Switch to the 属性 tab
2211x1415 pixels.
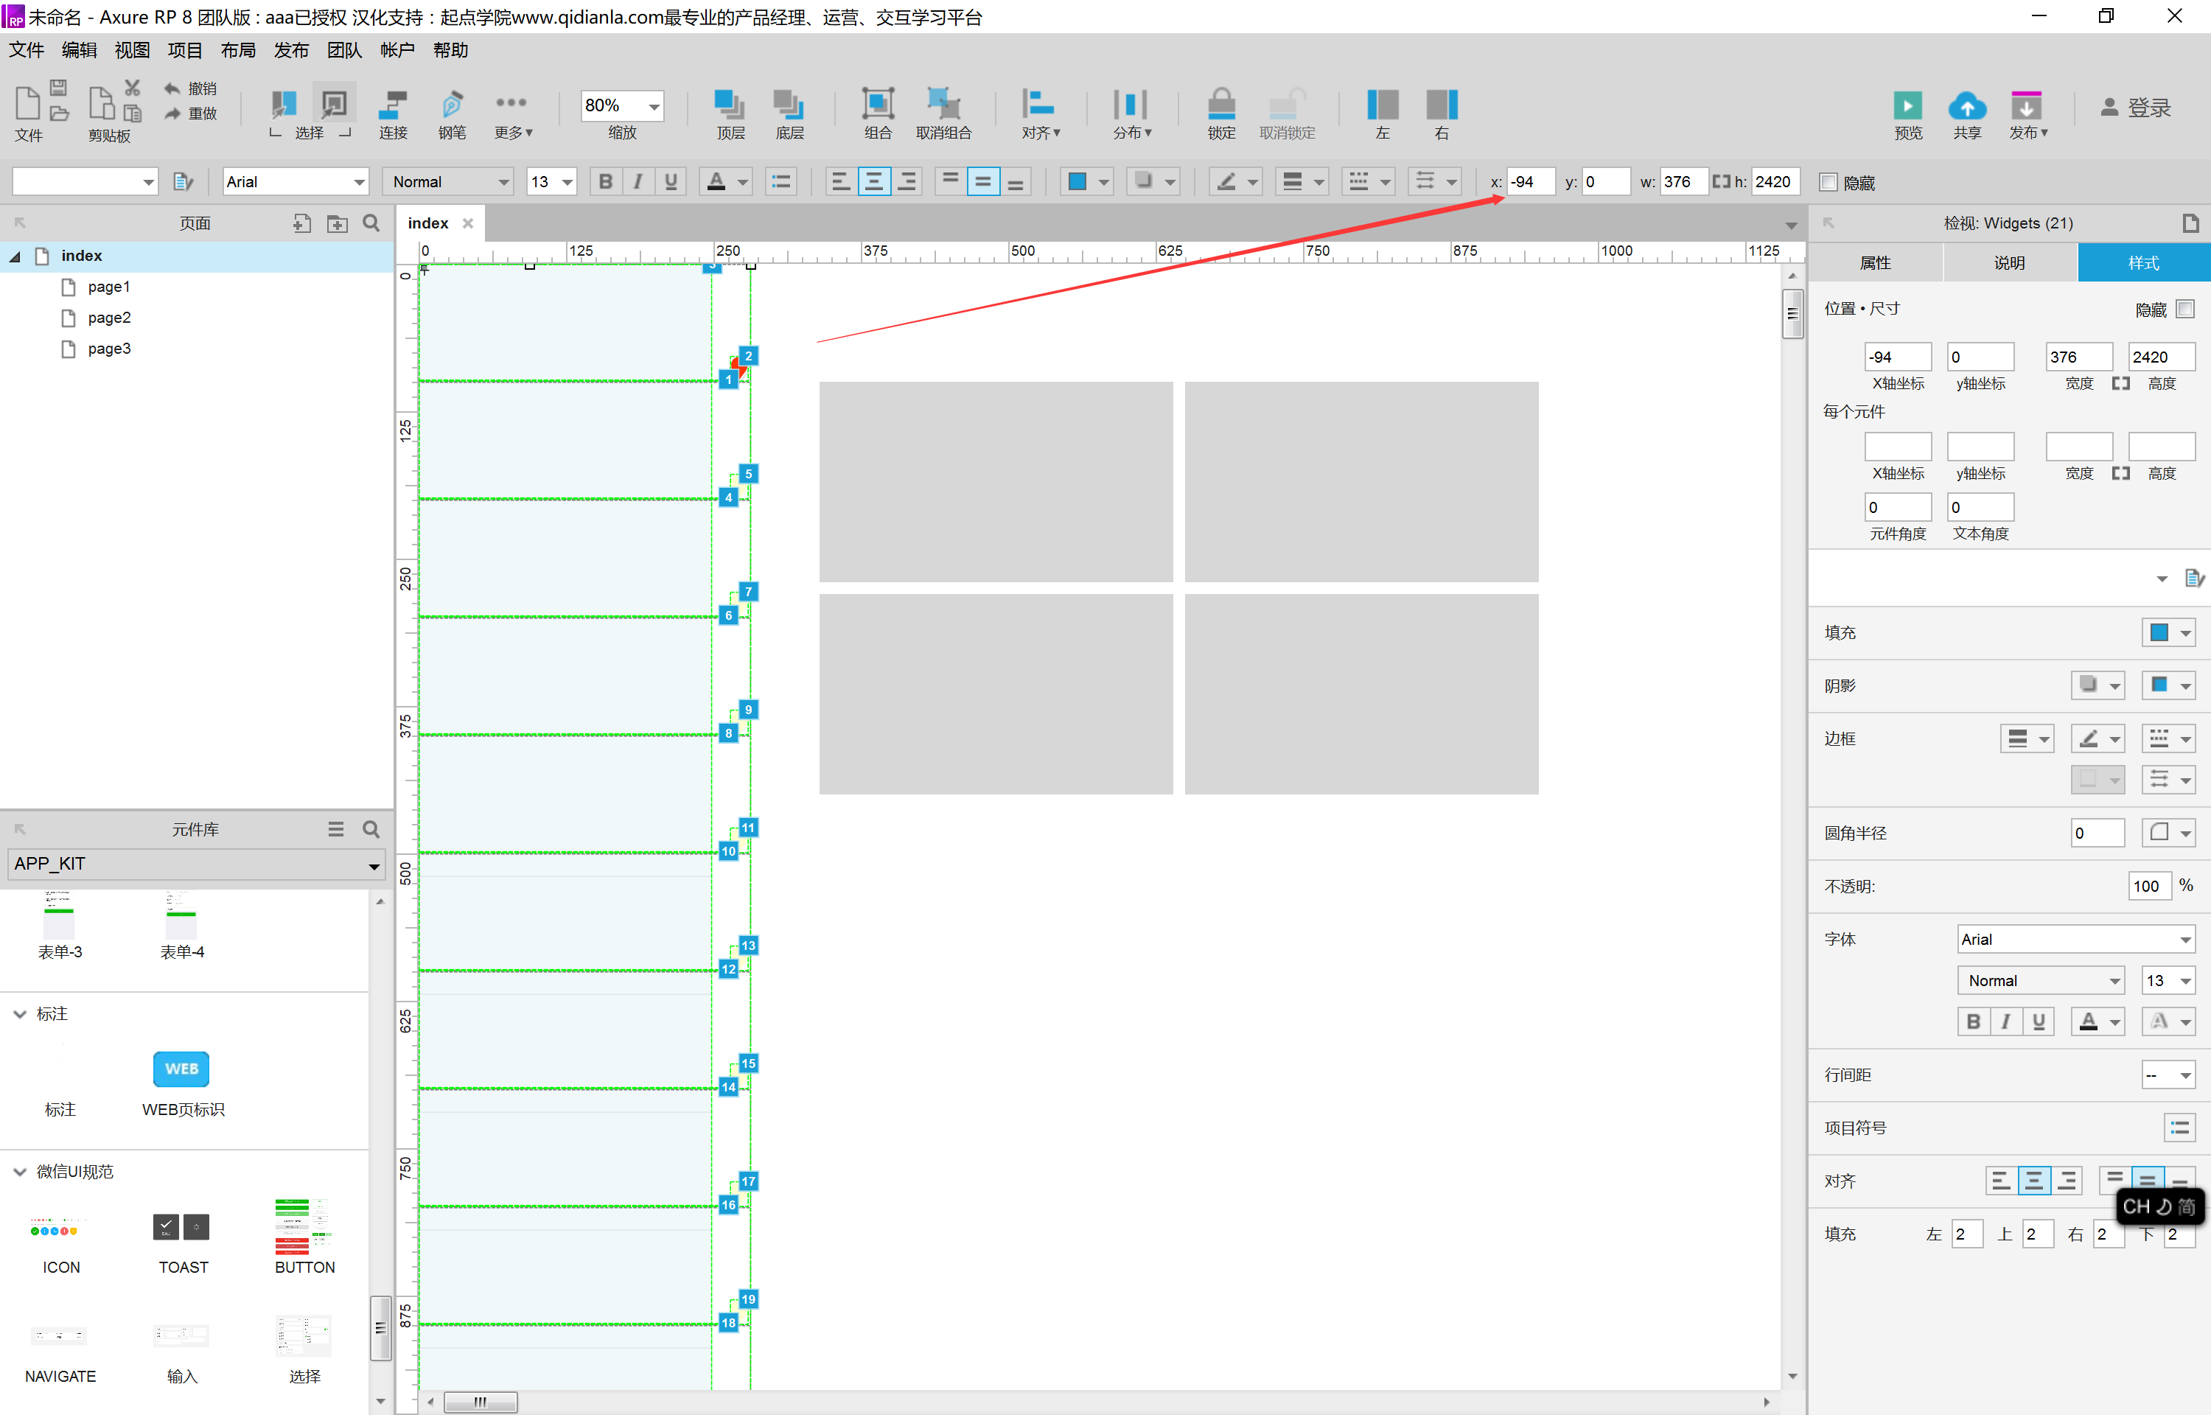[1875, 263]
